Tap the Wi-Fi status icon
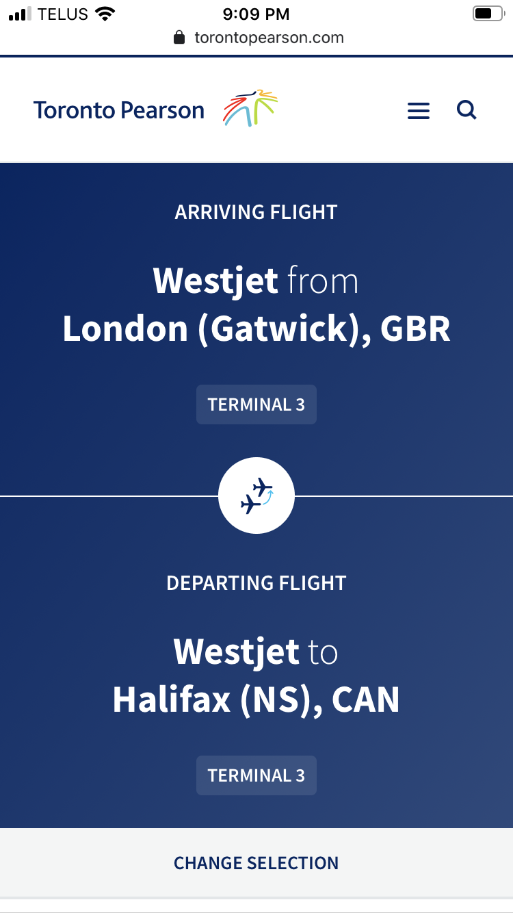The width and height of the screenshot is (513, 913). coord(105,14)
